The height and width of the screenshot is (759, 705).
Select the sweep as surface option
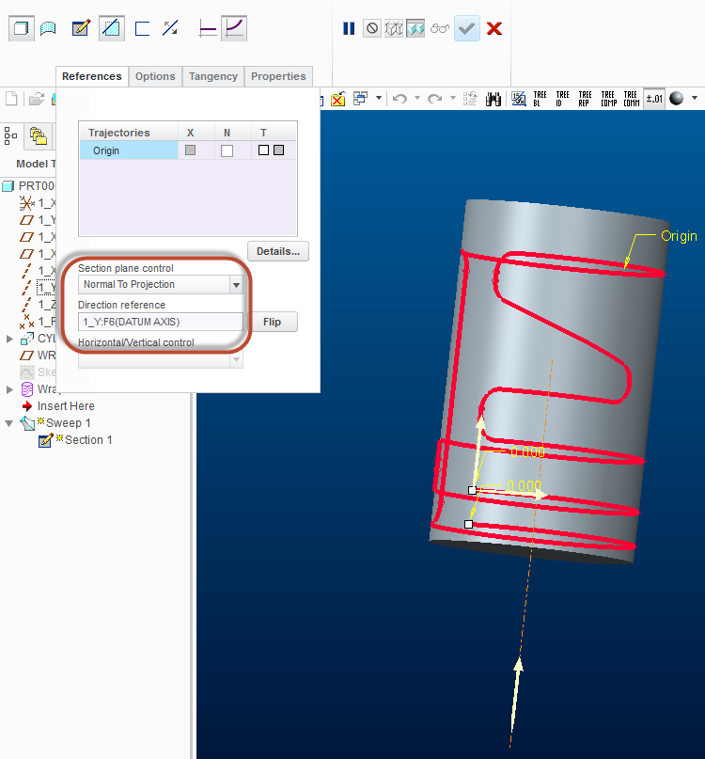click(48, 28)
